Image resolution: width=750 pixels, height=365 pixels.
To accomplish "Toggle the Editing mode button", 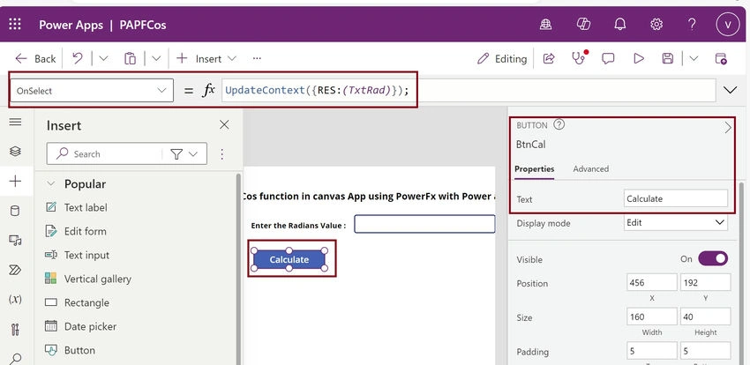I will 502,58.
